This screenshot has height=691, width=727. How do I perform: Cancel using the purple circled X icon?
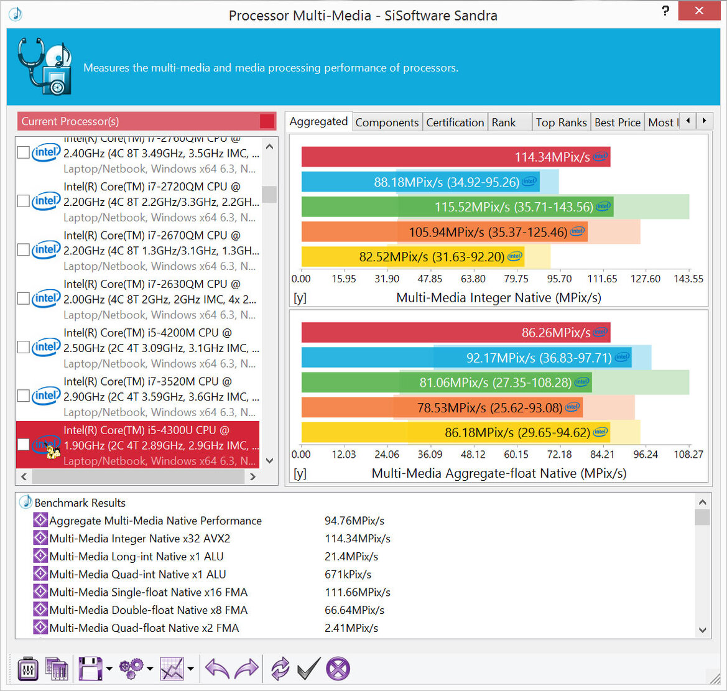(x=338, y=669)
